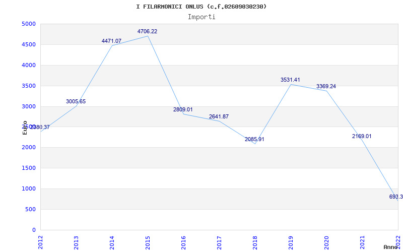The image size is (403, 252).
Task: Click the data label 2380.37 for 2012
Action: pyautogui.click(x=40, y=127)
